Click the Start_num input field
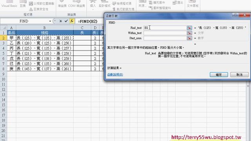251x141 pixels. pos(165,38)
